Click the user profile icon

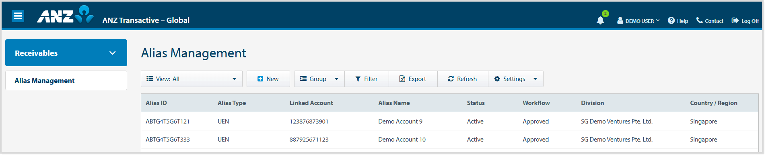(620, 20)
